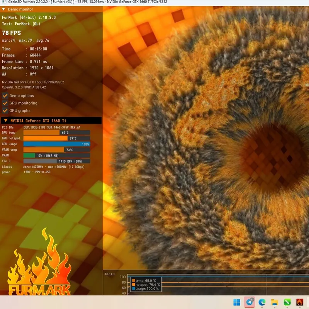Click the hotspot: 79.4 °C graph legend entry
The image size is (309, 309).
click(146, 285)
